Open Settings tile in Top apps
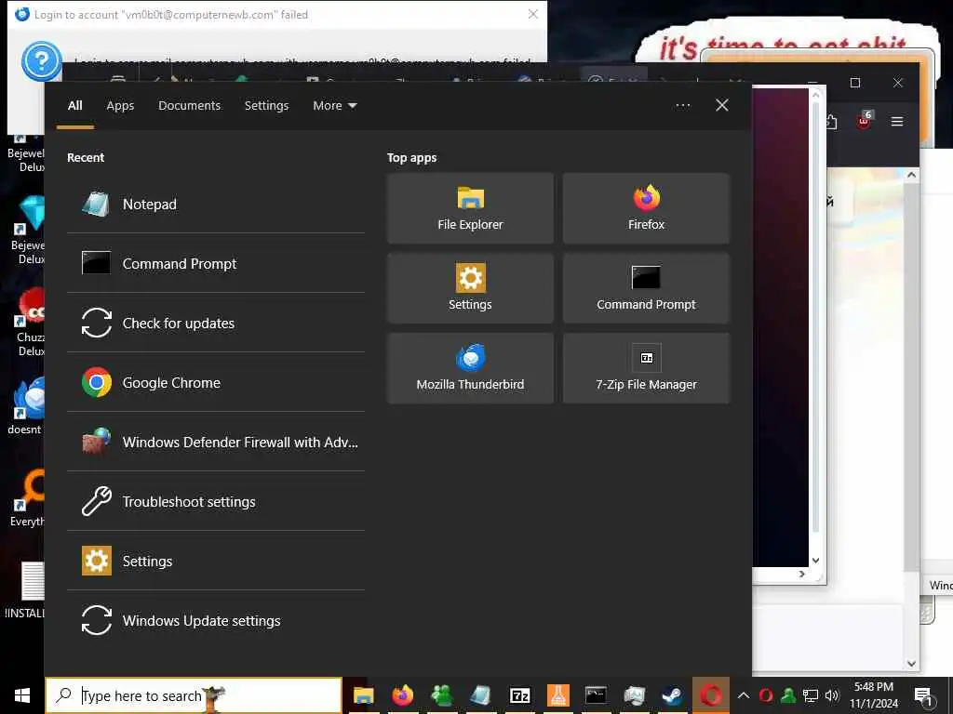Screen dimensions: 953x714 point(470,288)
